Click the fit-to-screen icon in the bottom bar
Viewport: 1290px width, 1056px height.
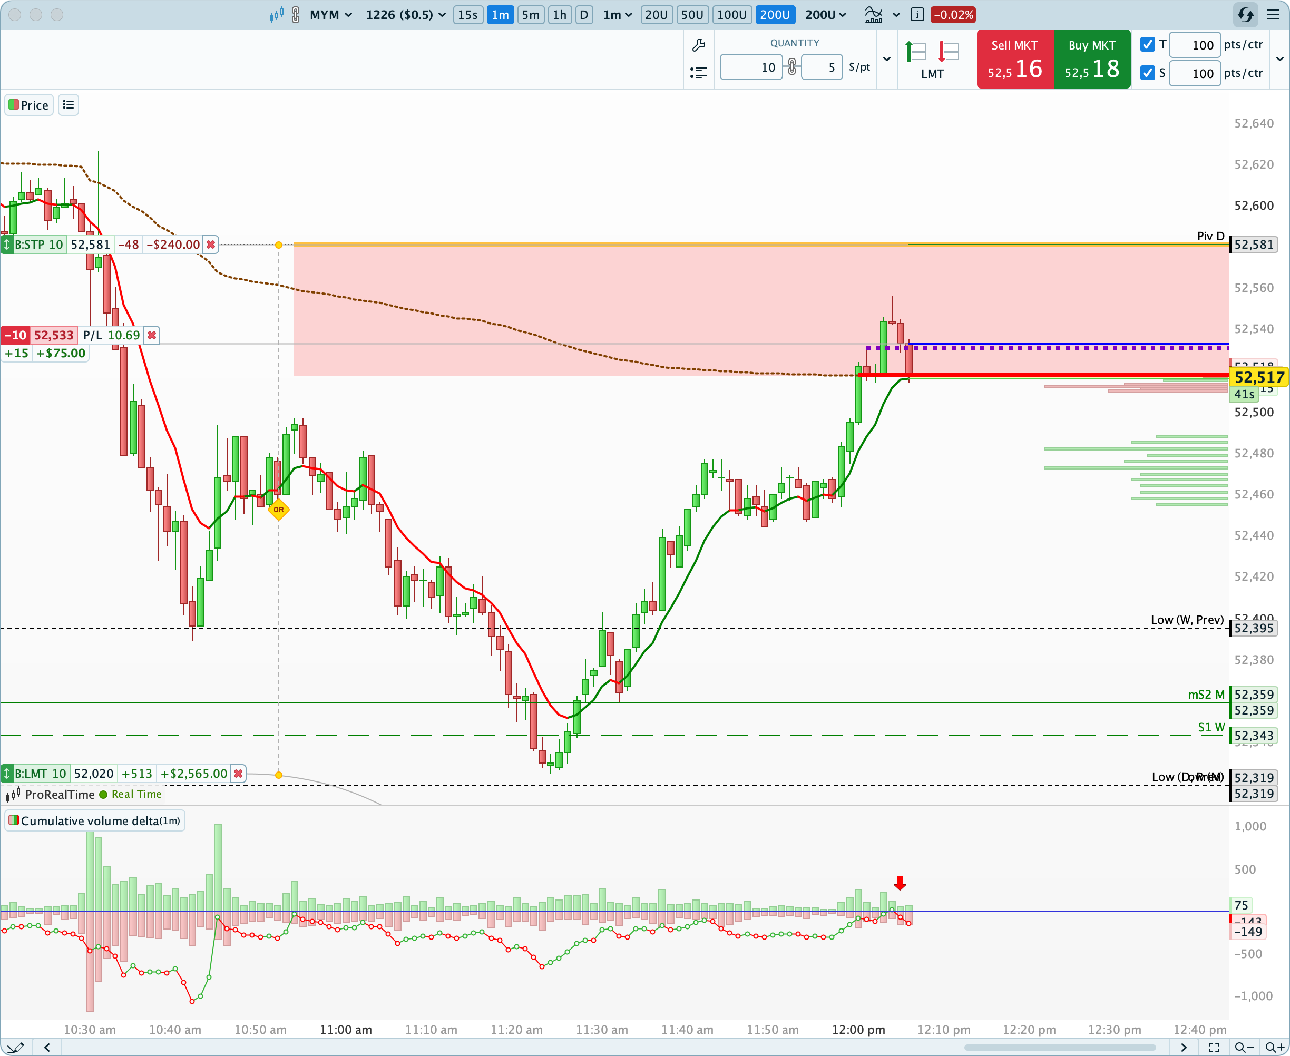coord(1214,1047)
